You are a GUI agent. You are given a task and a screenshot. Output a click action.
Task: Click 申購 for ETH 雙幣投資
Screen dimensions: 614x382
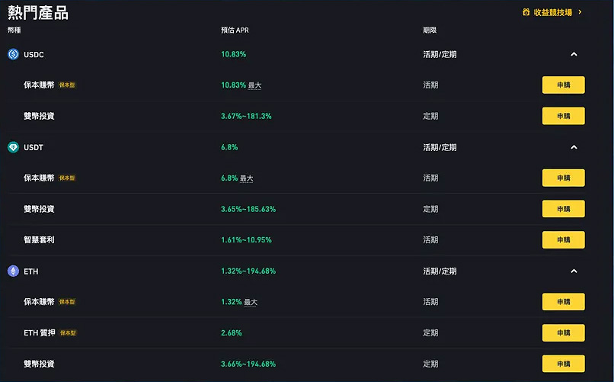click(563, 364)
